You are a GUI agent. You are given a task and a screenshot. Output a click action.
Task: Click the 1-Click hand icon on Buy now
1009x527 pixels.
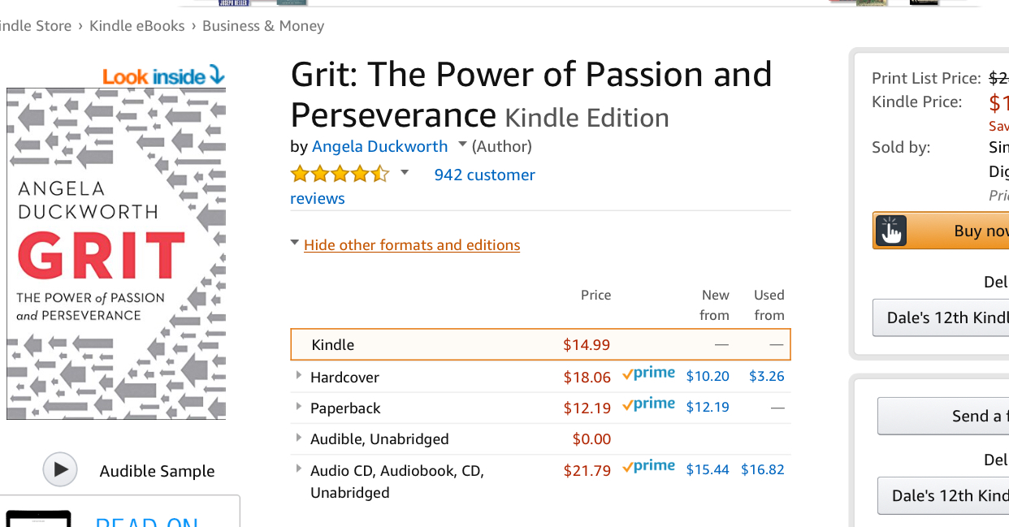(x=891, y=231)
